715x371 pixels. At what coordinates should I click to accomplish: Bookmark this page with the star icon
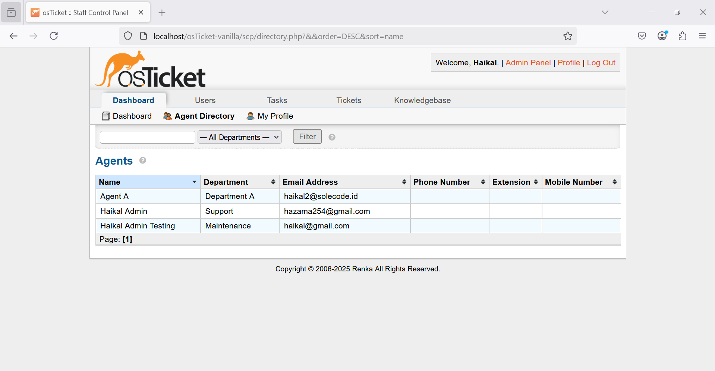click(567, 36)
